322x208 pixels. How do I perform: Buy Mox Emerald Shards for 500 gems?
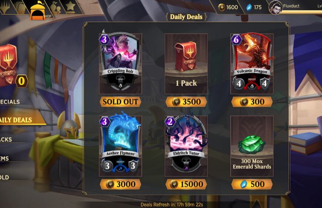(252, 184)
